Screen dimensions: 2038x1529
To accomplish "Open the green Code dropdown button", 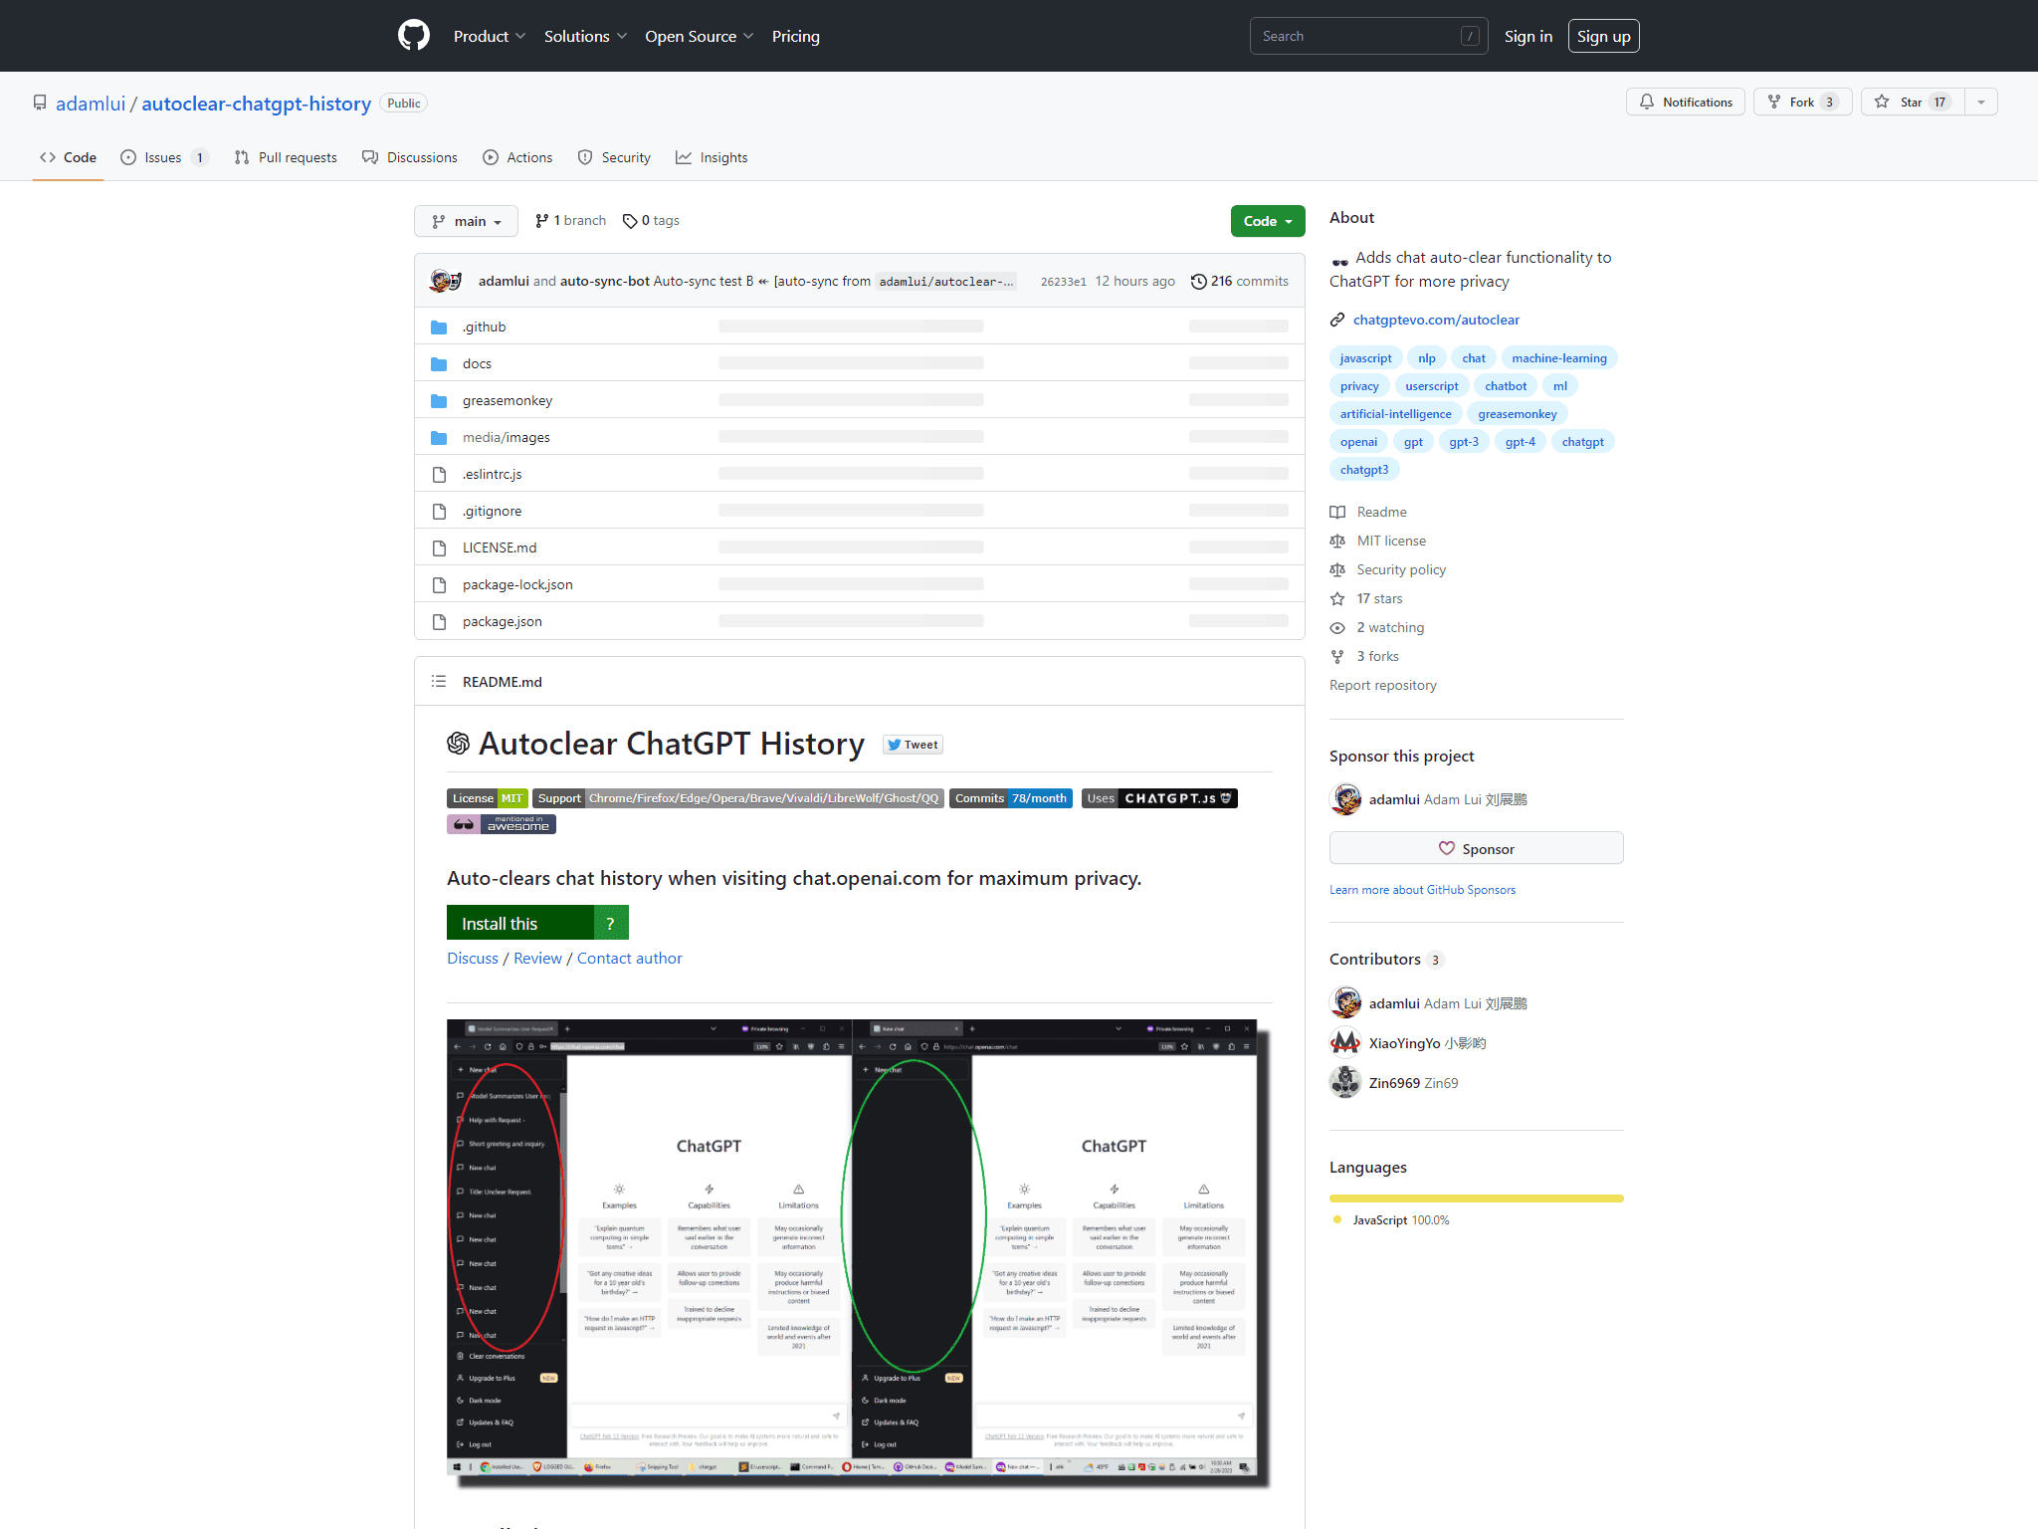I will pyautogui.click(x=1267, y=221).
